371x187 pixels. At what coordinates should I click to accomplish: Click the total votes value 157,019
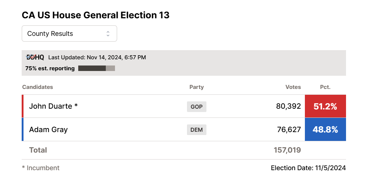tap(287, 150)
